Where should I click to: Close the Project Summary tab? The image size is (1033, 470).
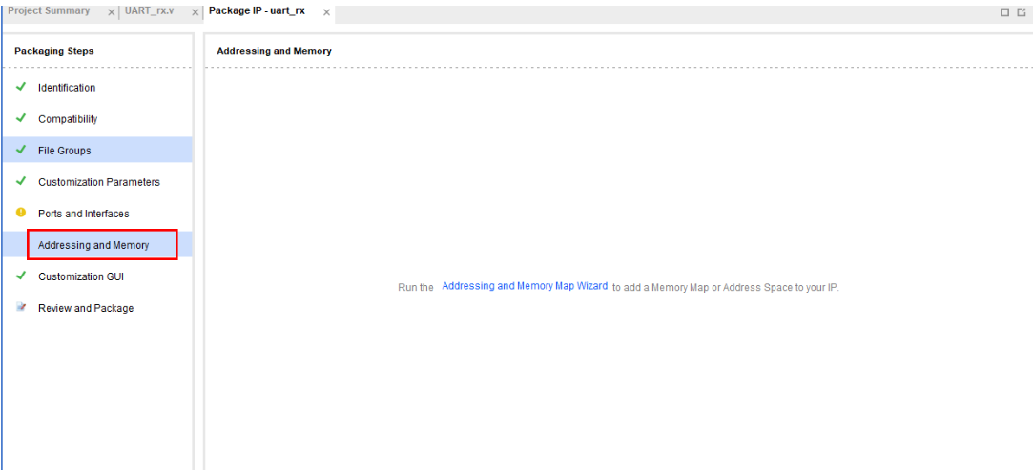click(111, 12)
